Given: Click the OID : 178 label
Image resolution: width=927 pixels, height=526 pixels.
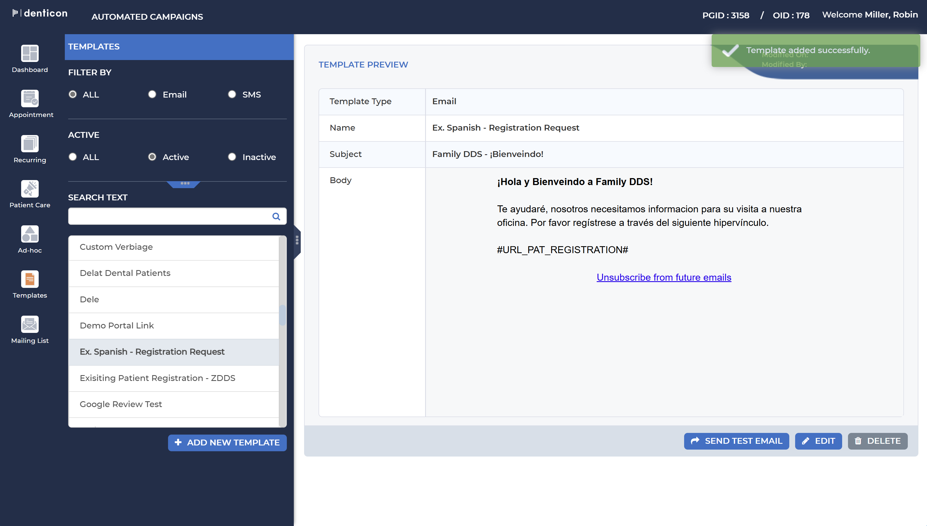Looking at the screenshot, I should [x=791, y=15].
